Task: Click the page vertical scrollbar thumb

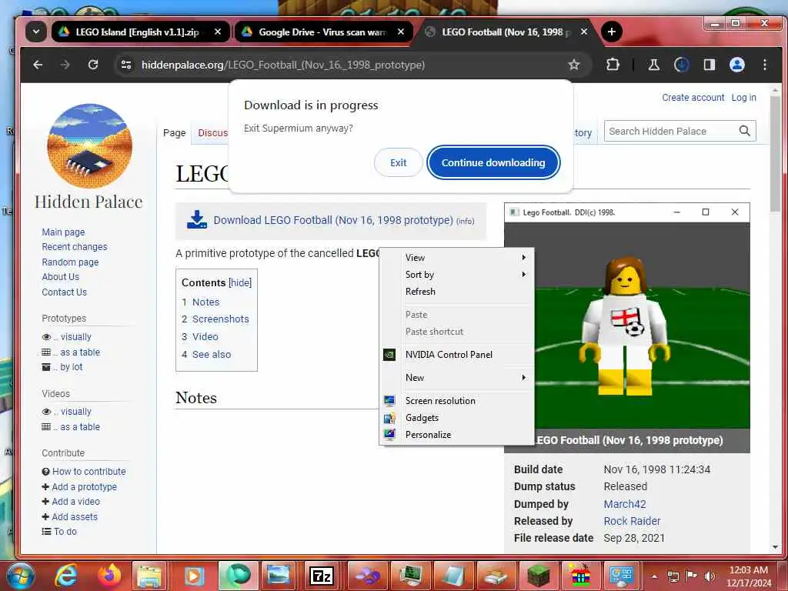Action: click(x=775, y=153)
